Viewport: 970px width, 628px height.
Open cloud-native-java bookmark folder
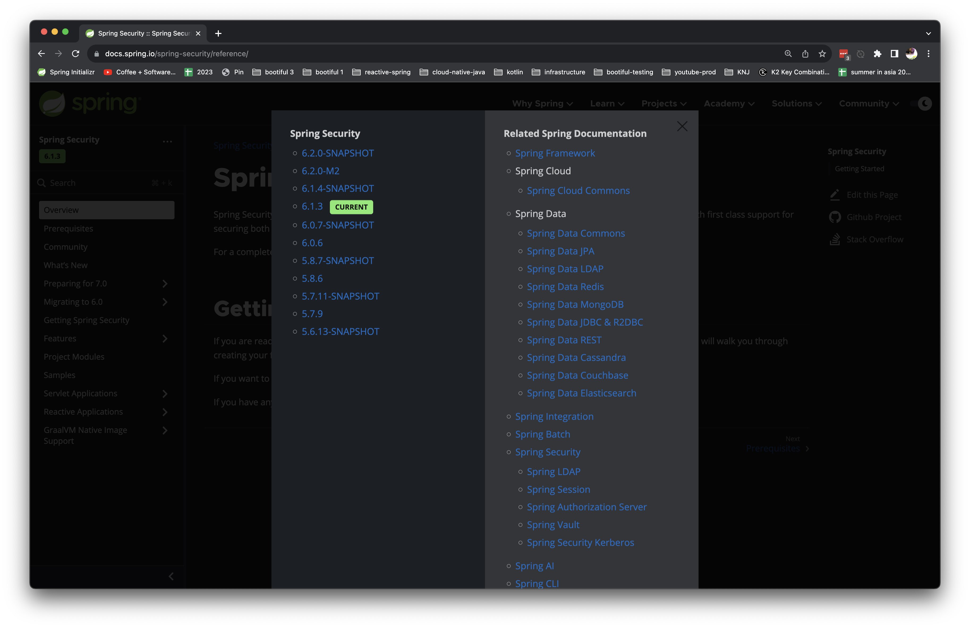452,72
